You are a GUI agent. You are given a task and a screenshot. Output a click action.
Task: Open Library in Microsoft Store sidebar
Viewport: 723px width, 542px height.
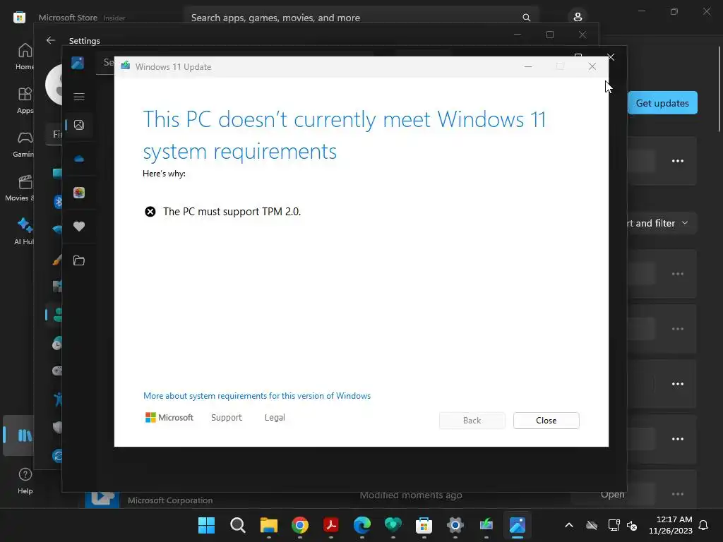tap(19, 435)
